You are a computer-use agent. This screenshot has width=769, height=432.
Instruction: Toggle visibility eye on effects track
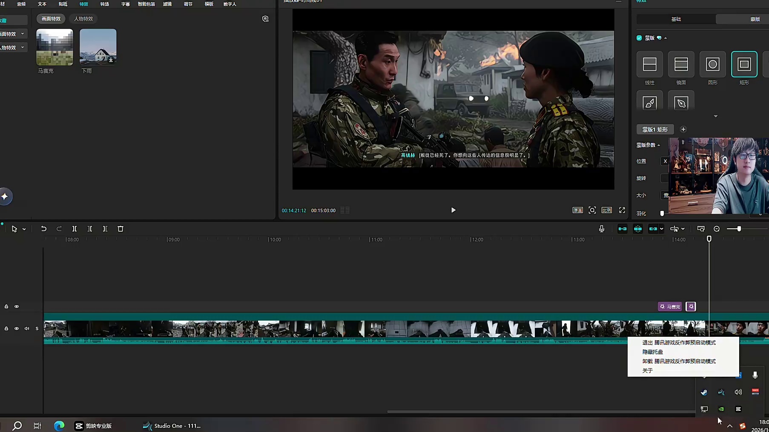click(17, 307)
